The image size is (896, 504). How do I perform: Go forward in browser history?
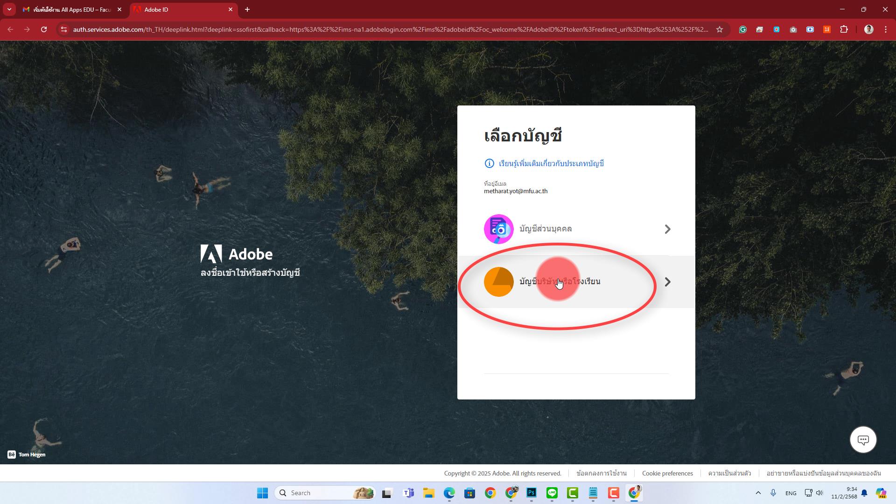click(27, 29)
